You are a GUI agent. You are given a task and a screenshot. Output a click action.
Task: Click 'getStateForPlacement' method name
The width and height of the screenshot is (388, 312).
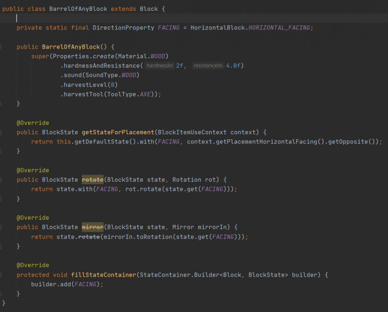pos(118,132)
